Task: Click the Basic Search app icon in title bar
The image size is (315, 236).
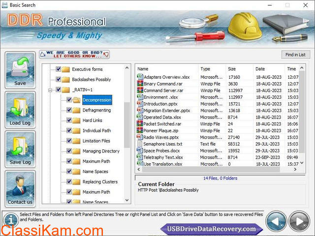Action: (x=4, y=5)
